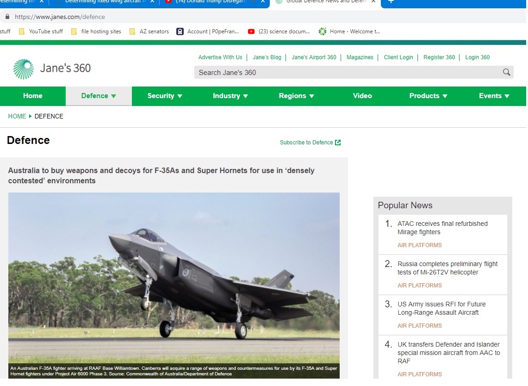The image size is (528, 386).
Task: Click the HOME breadcrumb link
Action: 17,117
